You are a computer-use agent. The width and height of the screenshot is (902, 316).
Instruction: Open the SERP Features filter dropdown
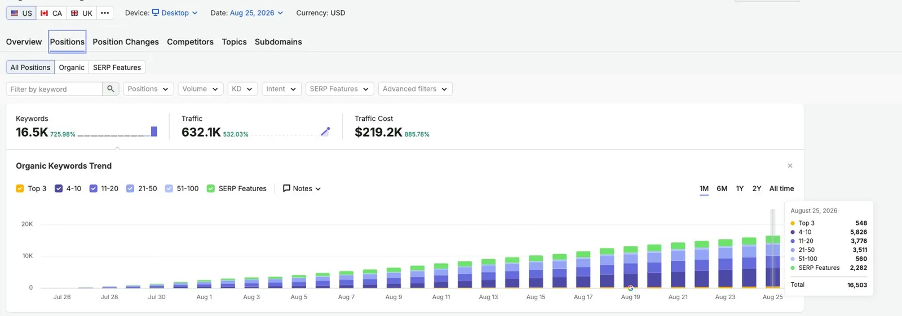click(x=339, y=89)
